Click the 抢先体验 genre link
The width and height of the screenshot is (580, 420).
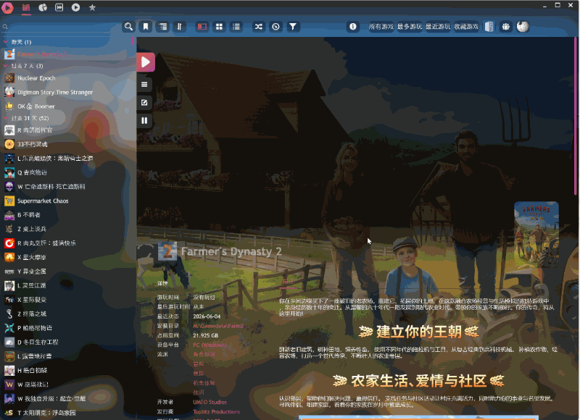[204, 383]
